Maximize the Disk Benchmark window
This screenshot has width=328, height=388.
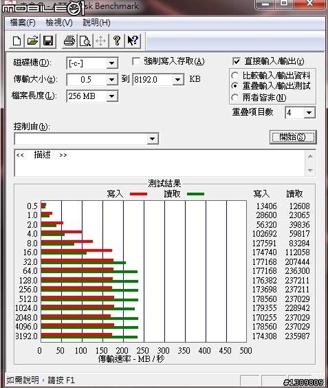click(284, 3)
